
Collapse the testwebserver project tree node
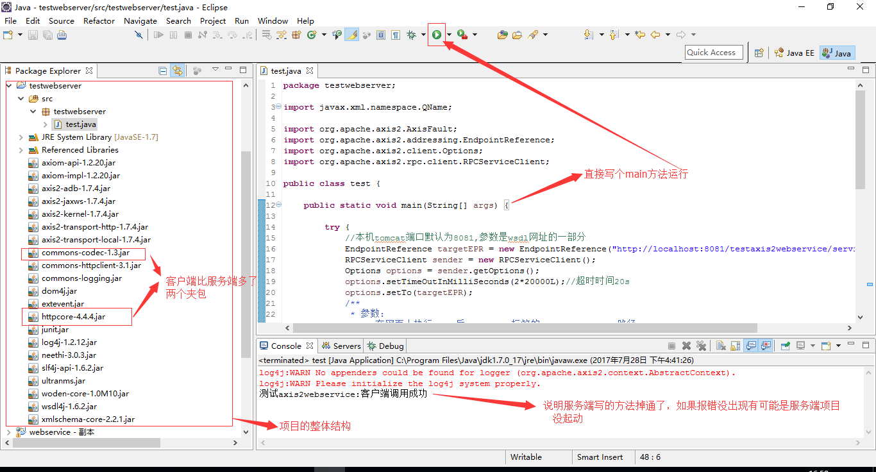(x=9, y=86)
